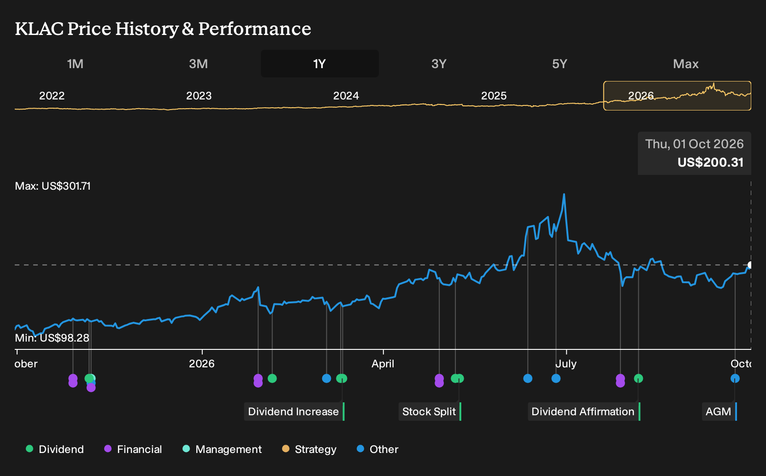Open the AGM event label
Viewport: 766px width, 476px height.
[x=719, y=412]
